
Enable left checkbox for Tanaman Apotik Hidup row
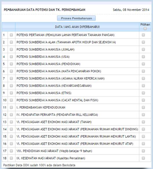(11, 42)
